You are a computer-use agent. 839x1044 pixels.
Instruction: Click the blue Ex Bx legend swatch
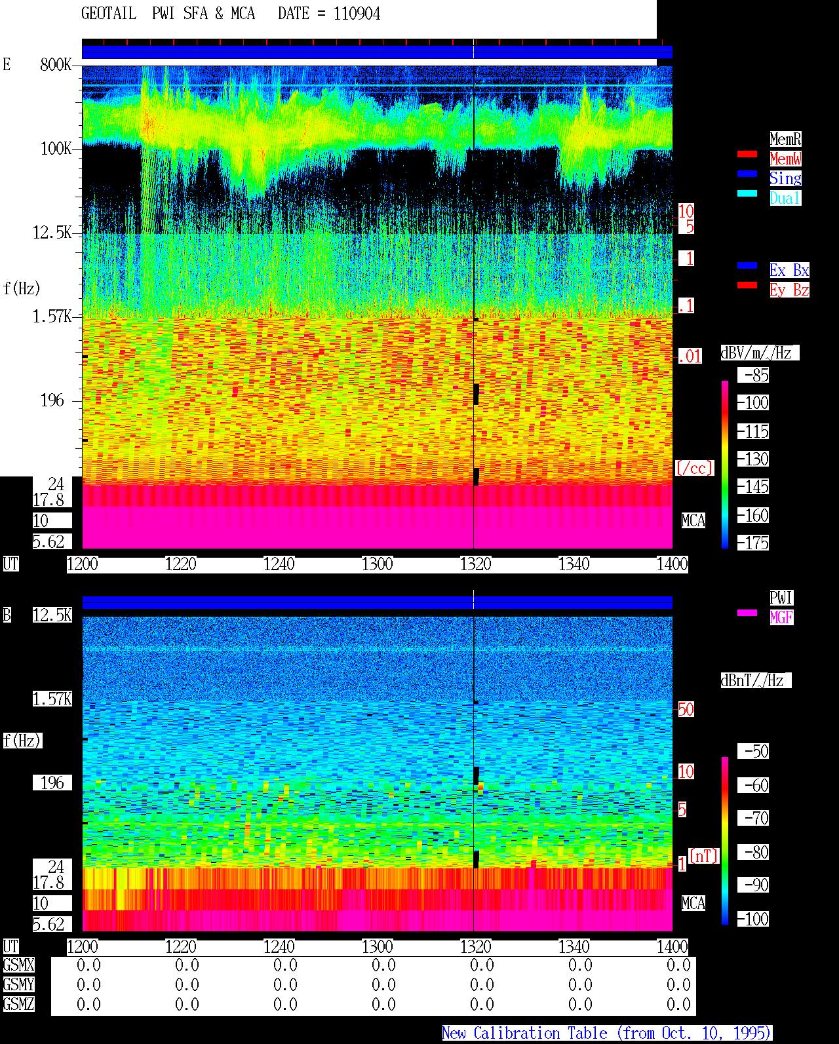coord(747,265)
